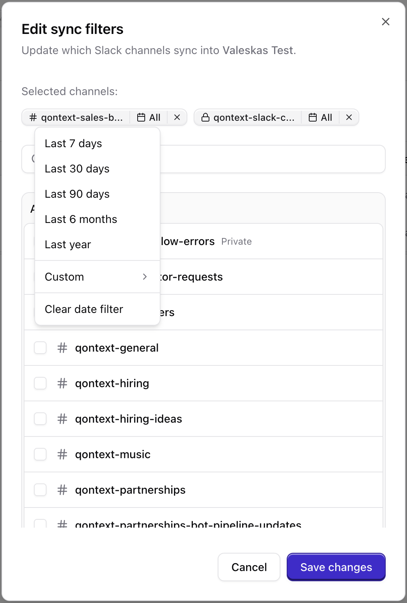The height and width of the screenshot is (603, 407).
Task: Select the qontext-general checkbox
Action: (x=40, y=348)
